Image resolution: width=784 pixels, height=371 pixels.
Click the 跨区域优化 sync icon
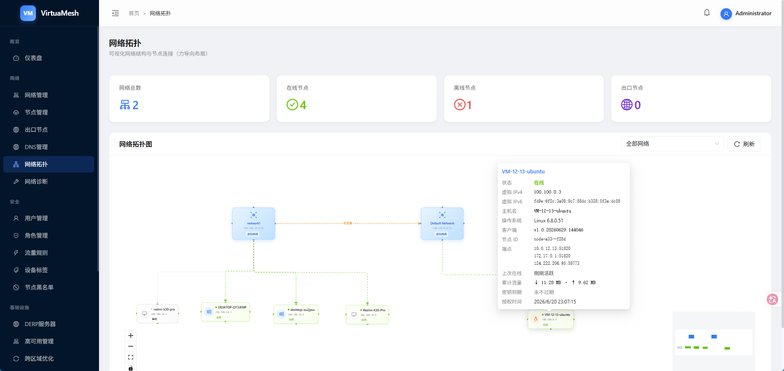(x=16, y=359)
